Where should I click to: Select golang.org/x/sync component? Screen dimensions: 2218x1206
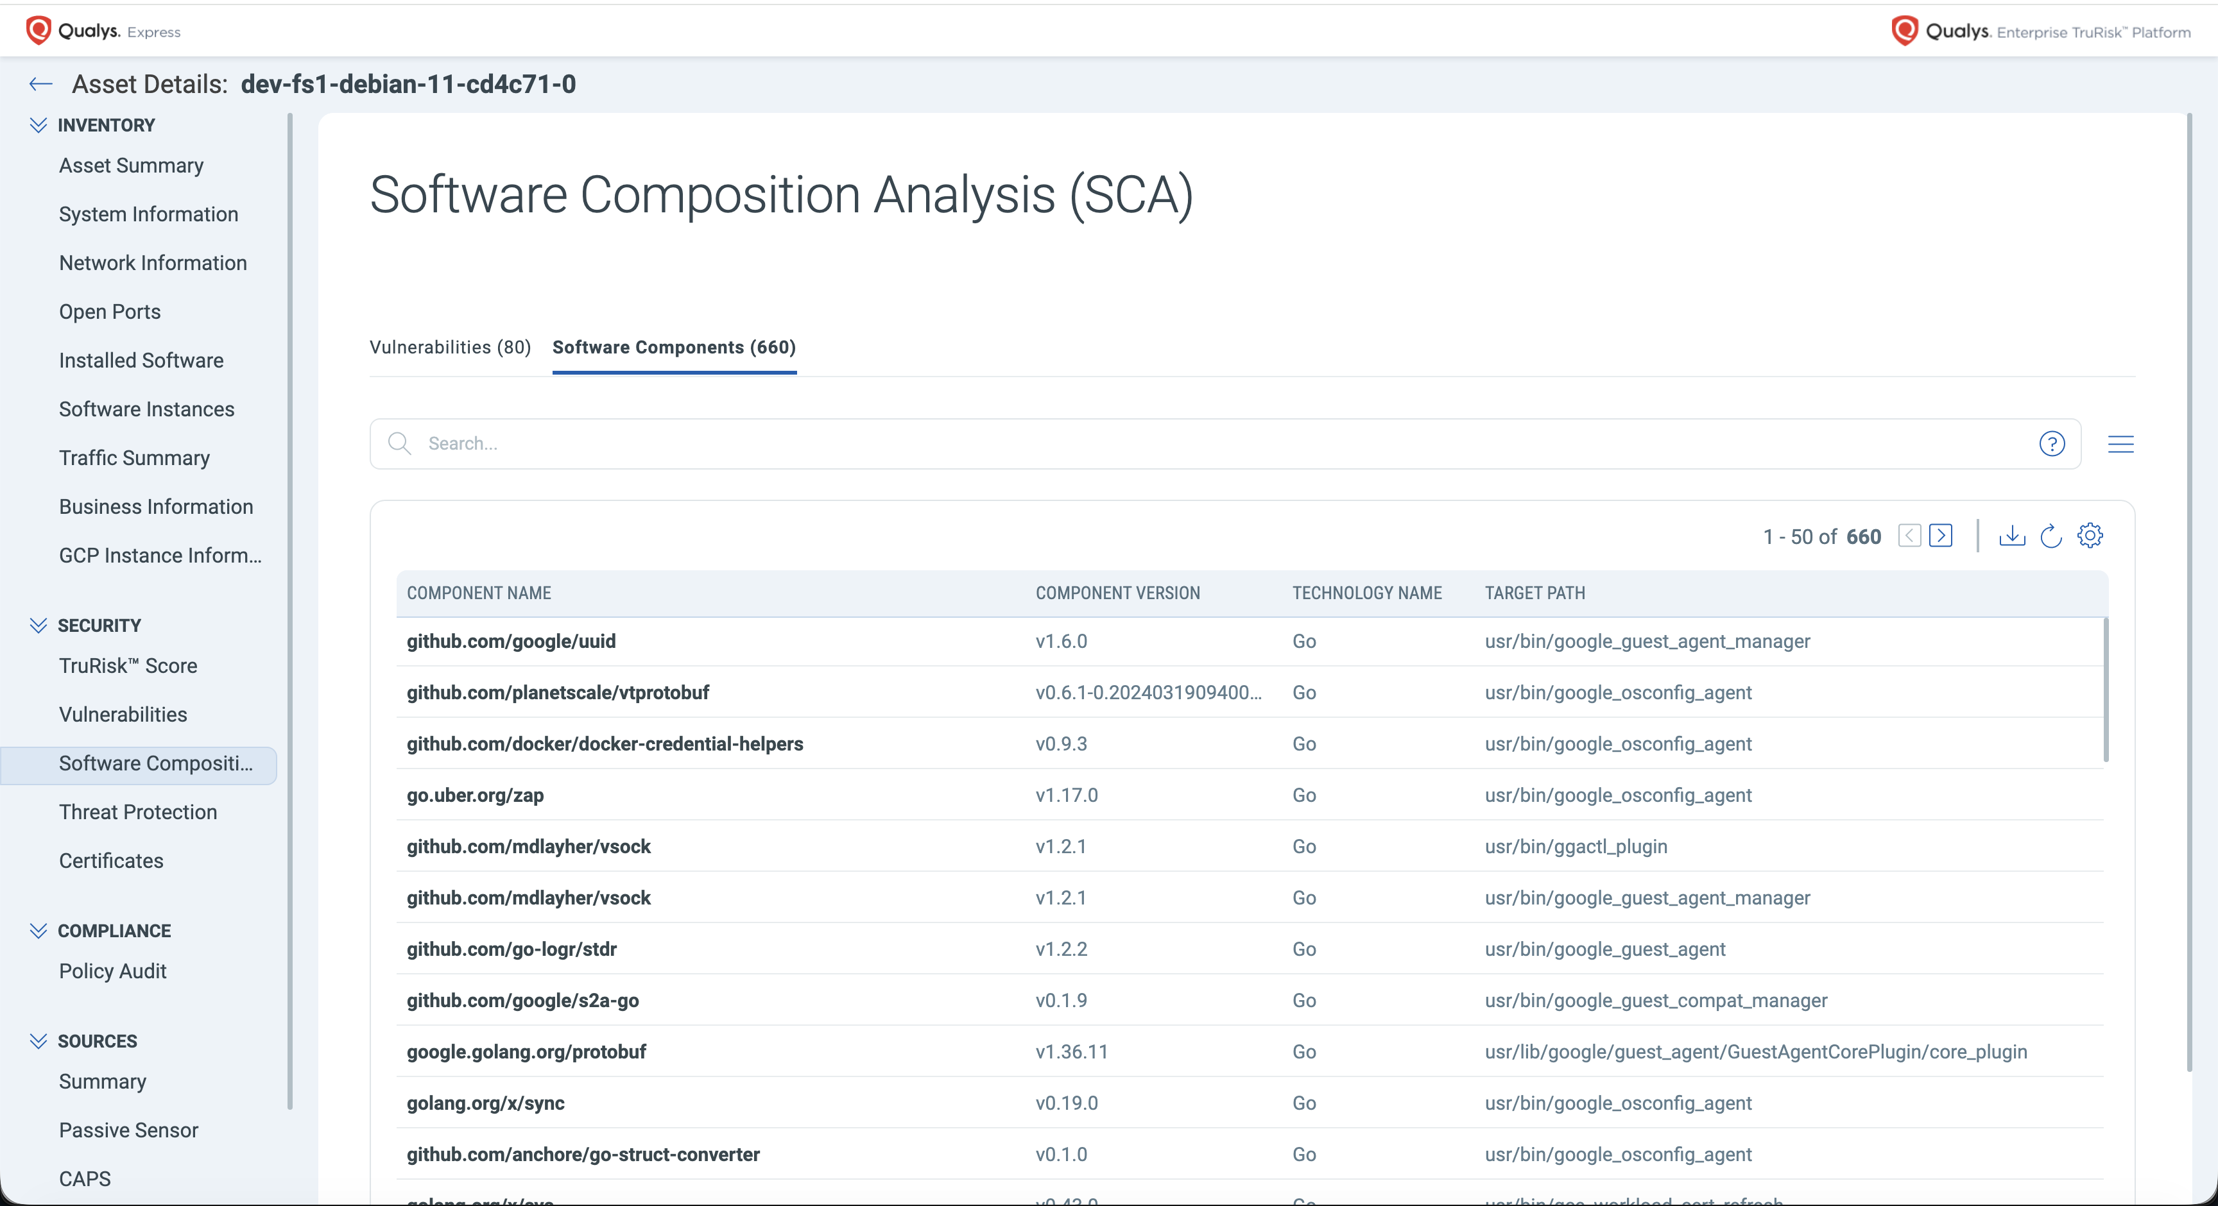(x=486, y=1103)
